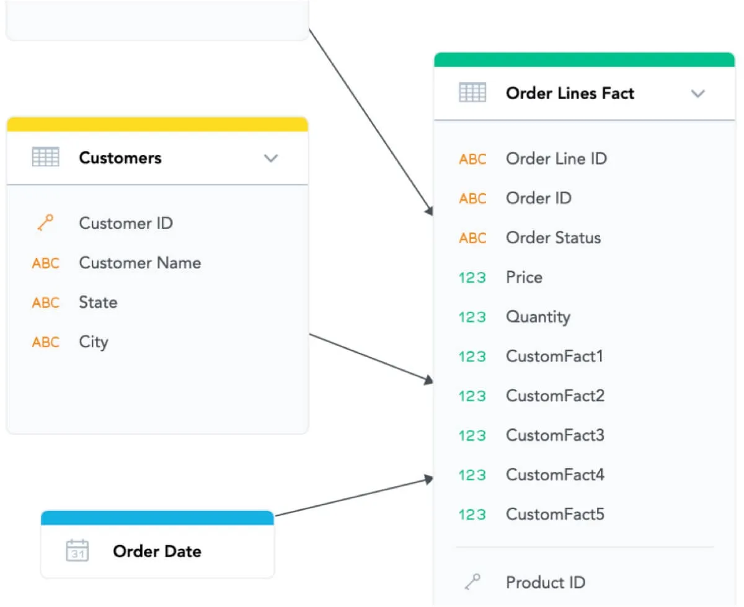Select the State attribute row
This screenshot has width=744, height=607.
click(x=98, y=303)
